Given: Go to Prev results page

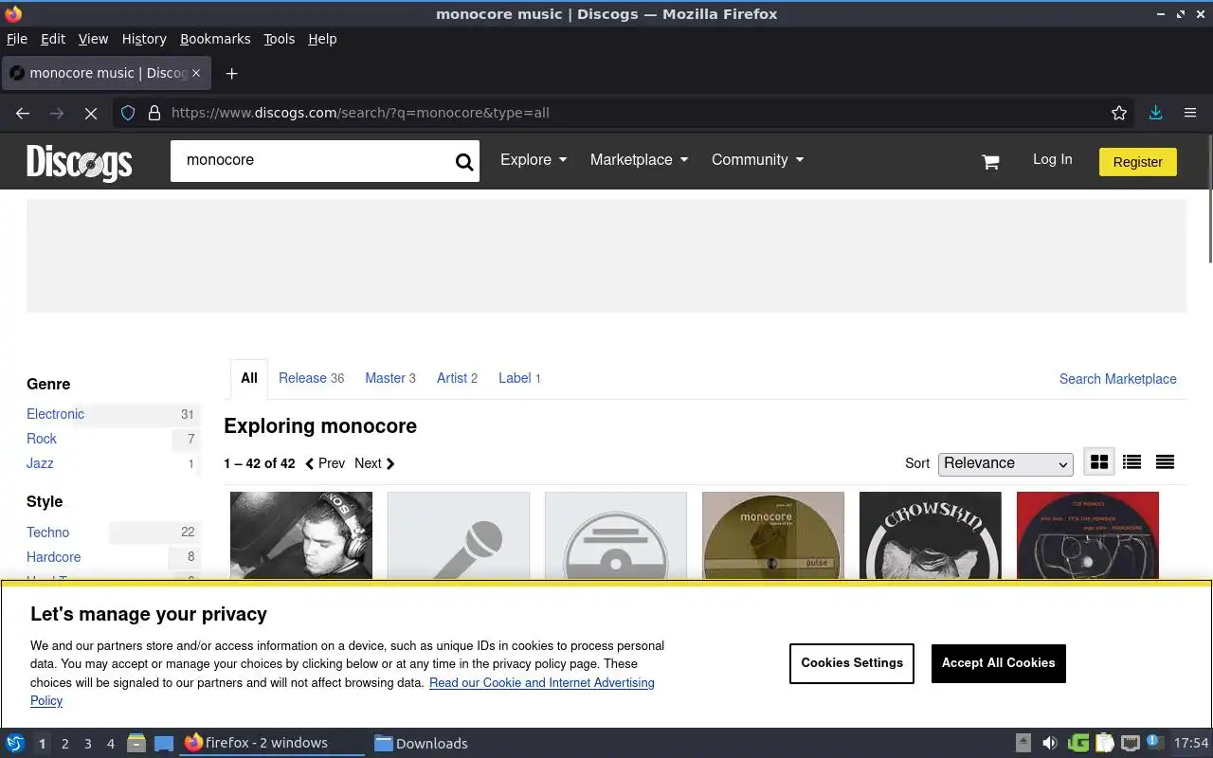Looking at the screenshot, I should 324,463.
